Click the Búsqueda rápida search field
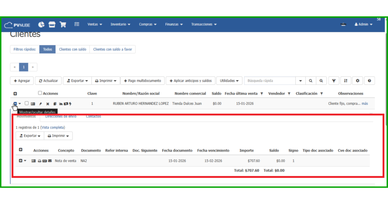Viewport: 388px width, 218px height. click(x=269, y=81)
